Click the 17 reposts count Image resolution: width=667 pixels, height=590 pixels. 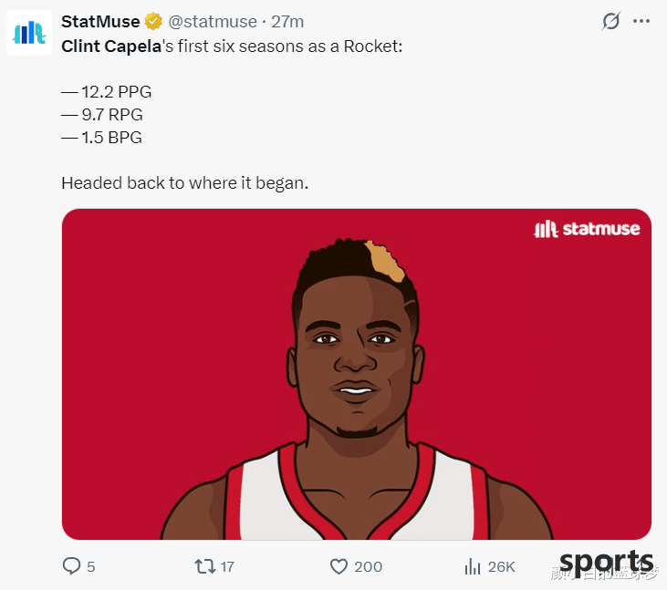[227, 566]
